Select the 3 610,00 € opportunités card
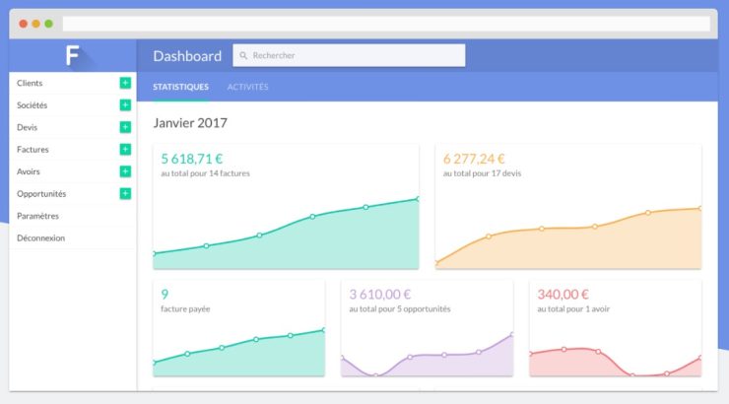 click(x=427, y=328)
